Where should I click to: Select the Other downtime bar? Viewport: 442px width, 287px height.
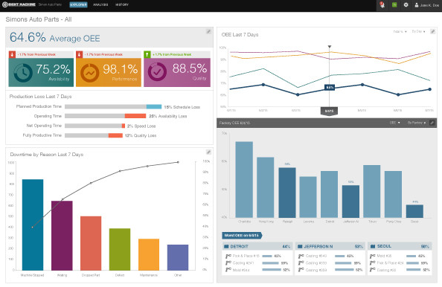click(178, 257)
